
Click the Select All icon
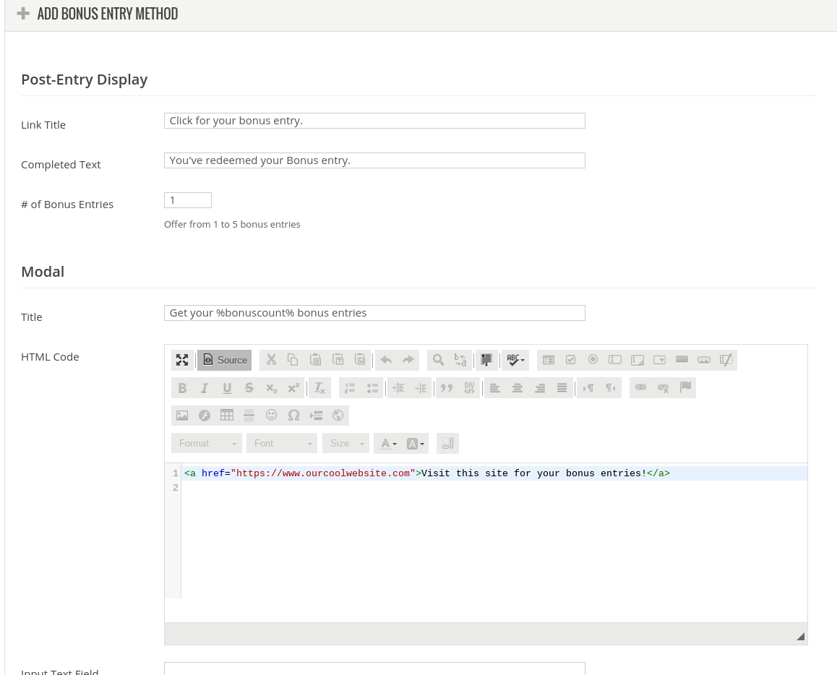point(486,360)
